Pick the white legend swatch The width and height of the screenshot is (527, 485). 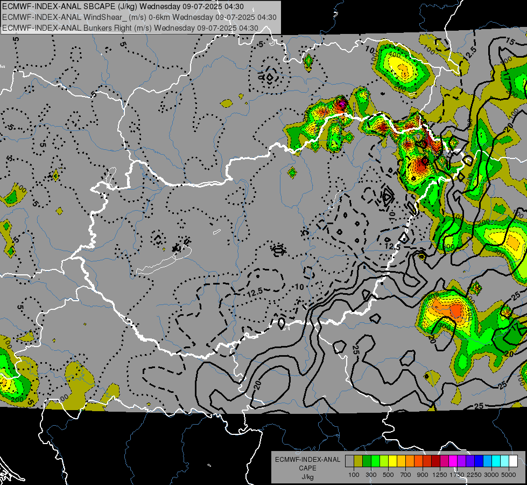(x=514, y=461)
